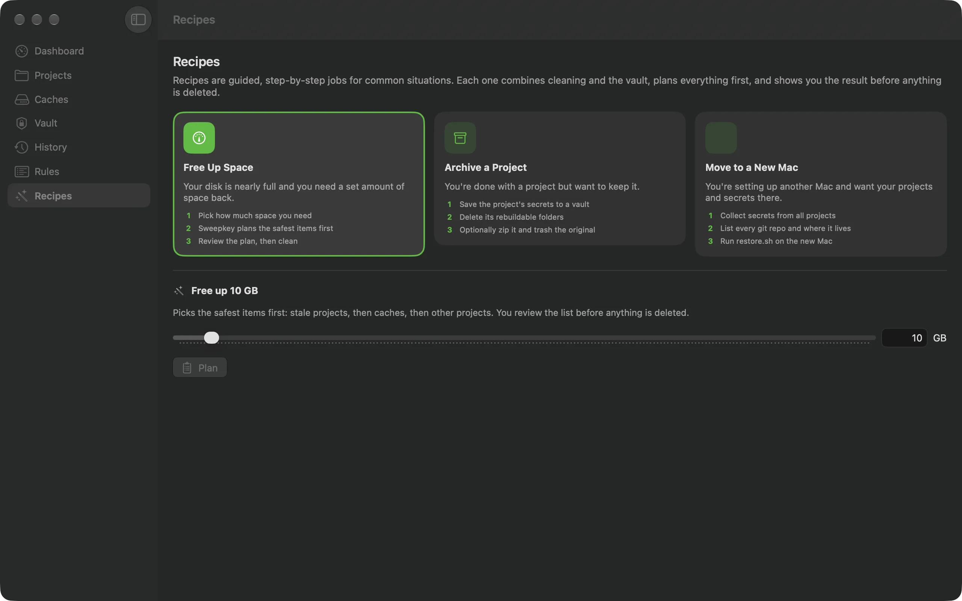Click 'Delete its rebuildable folders' step
This screenshot has height=601, width=962.
tap(511, 217)
